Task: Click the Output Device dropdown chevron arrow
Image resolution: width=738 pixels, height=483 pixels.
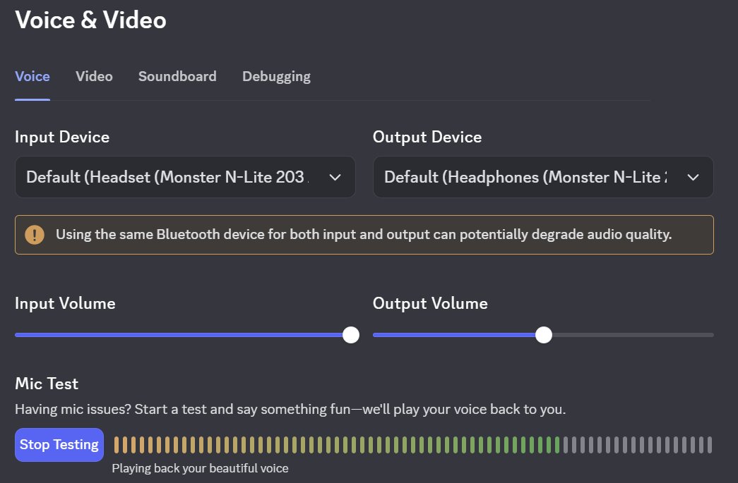Action: click(x=693, y=178)
